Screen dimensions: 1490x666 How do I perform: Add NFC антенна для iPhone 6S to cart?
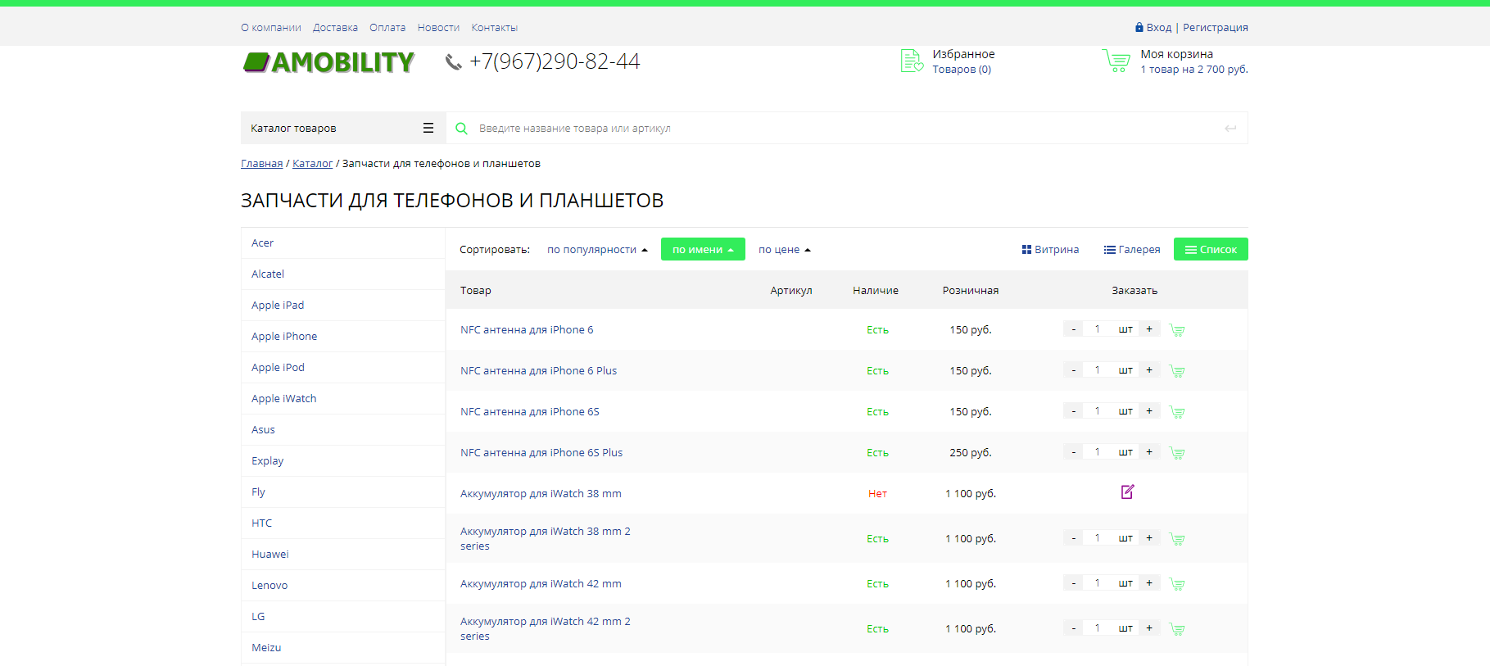[x=1177, y=412]
